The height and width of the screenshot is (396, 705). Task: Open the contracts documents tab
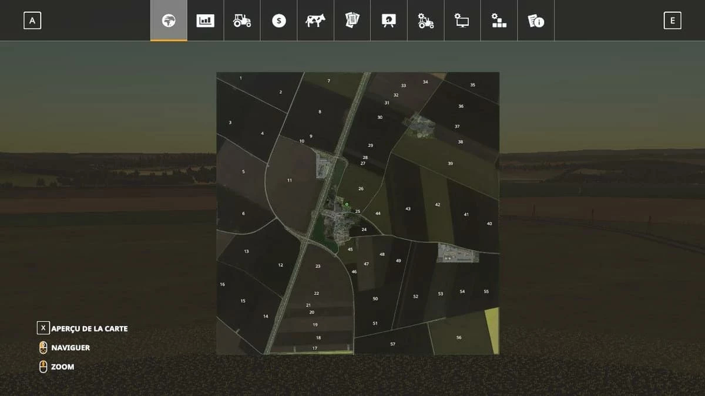coord(351,21)
